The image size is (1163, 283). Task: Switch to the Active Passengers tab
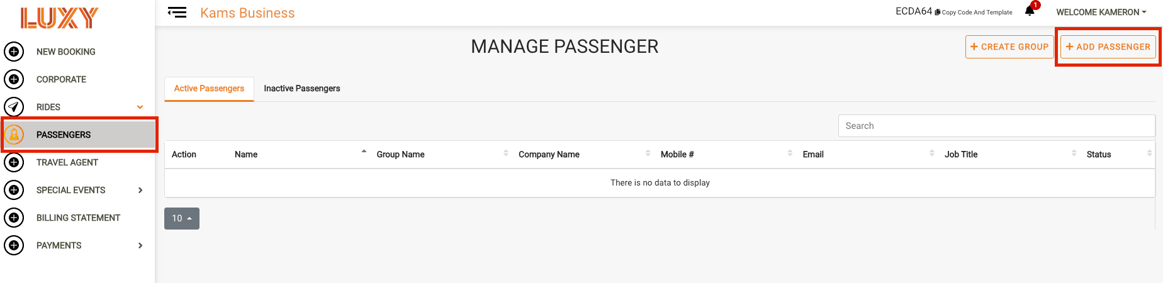[209, 89]
